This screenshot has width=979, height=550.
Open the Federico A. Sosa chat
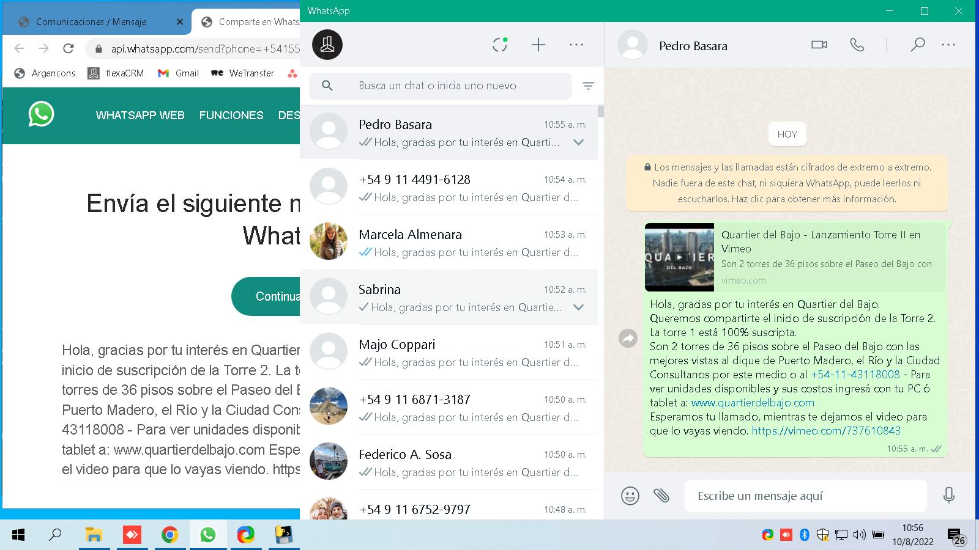[x=449, y=462]
